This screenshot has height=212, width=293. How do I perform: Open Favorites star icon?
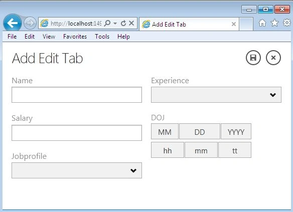274,23
